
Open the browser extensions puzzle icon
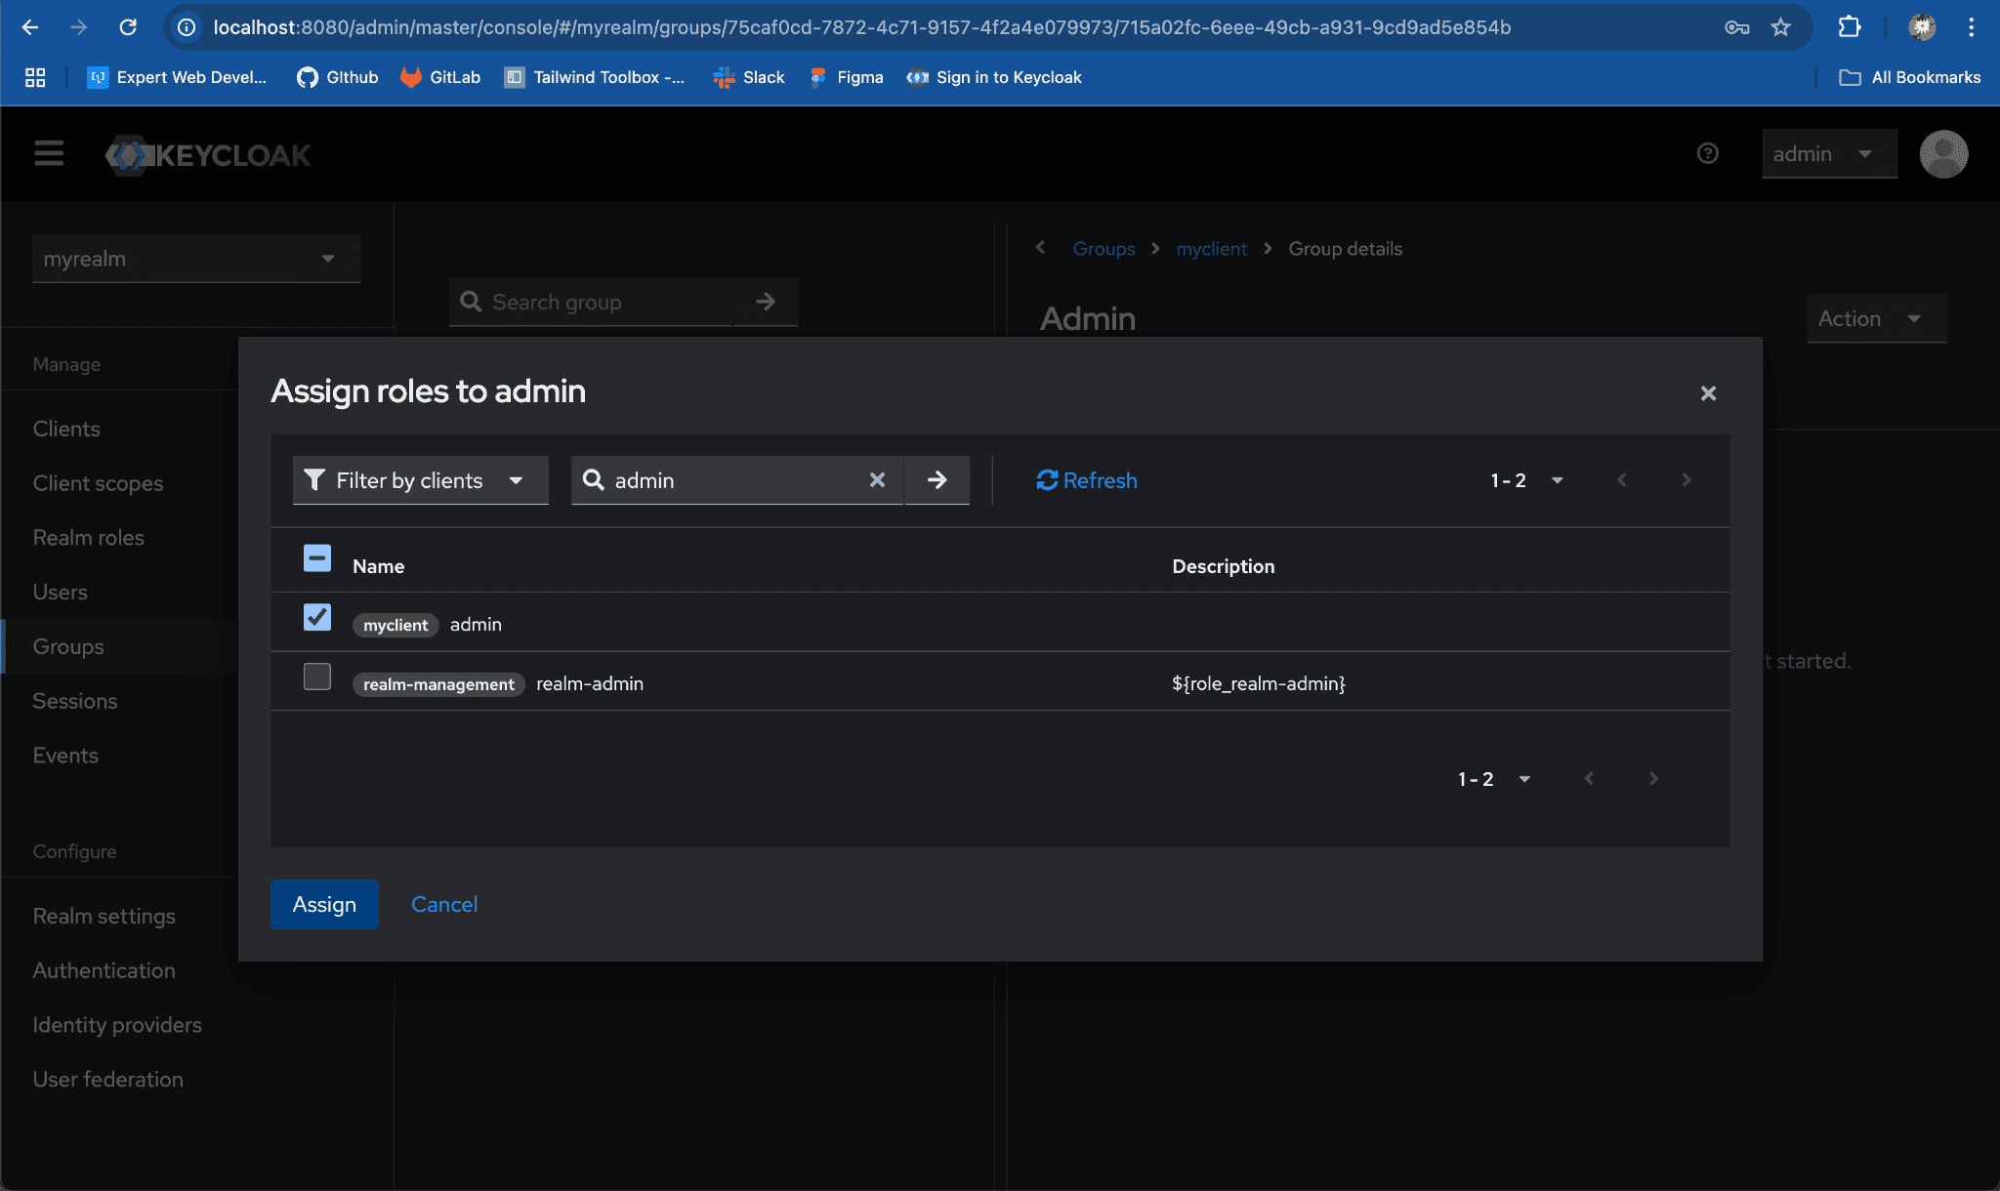1849,27
